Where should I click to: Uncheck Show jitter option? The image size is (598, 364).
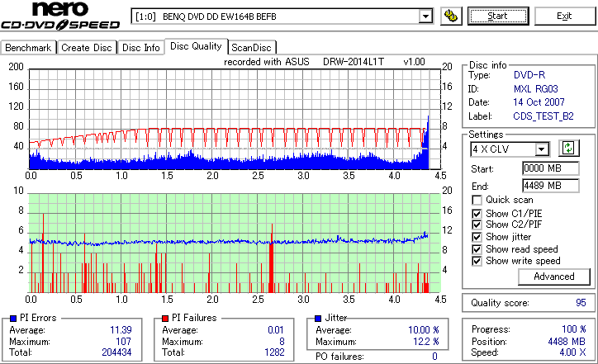[477, 237]
